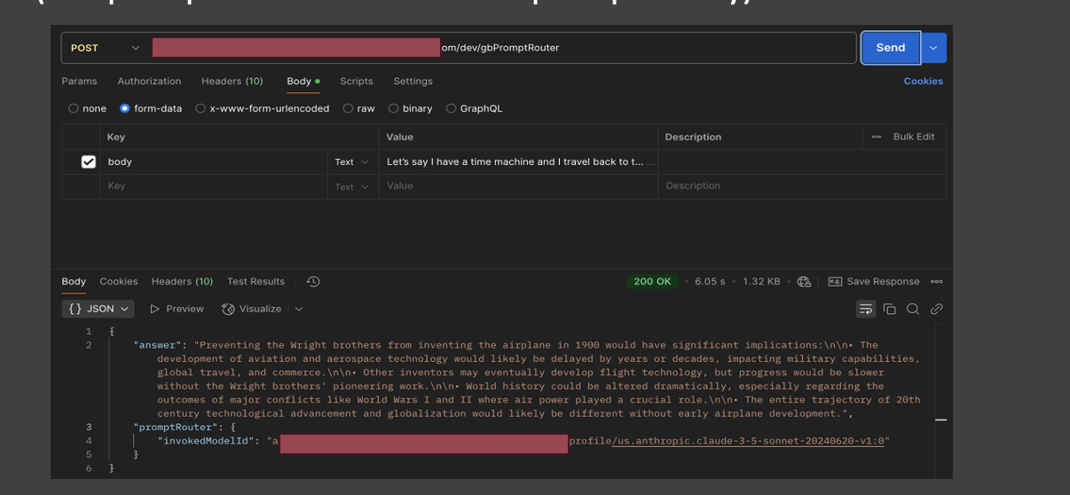Open the Text type dropdown for body row

coord(352,162)
